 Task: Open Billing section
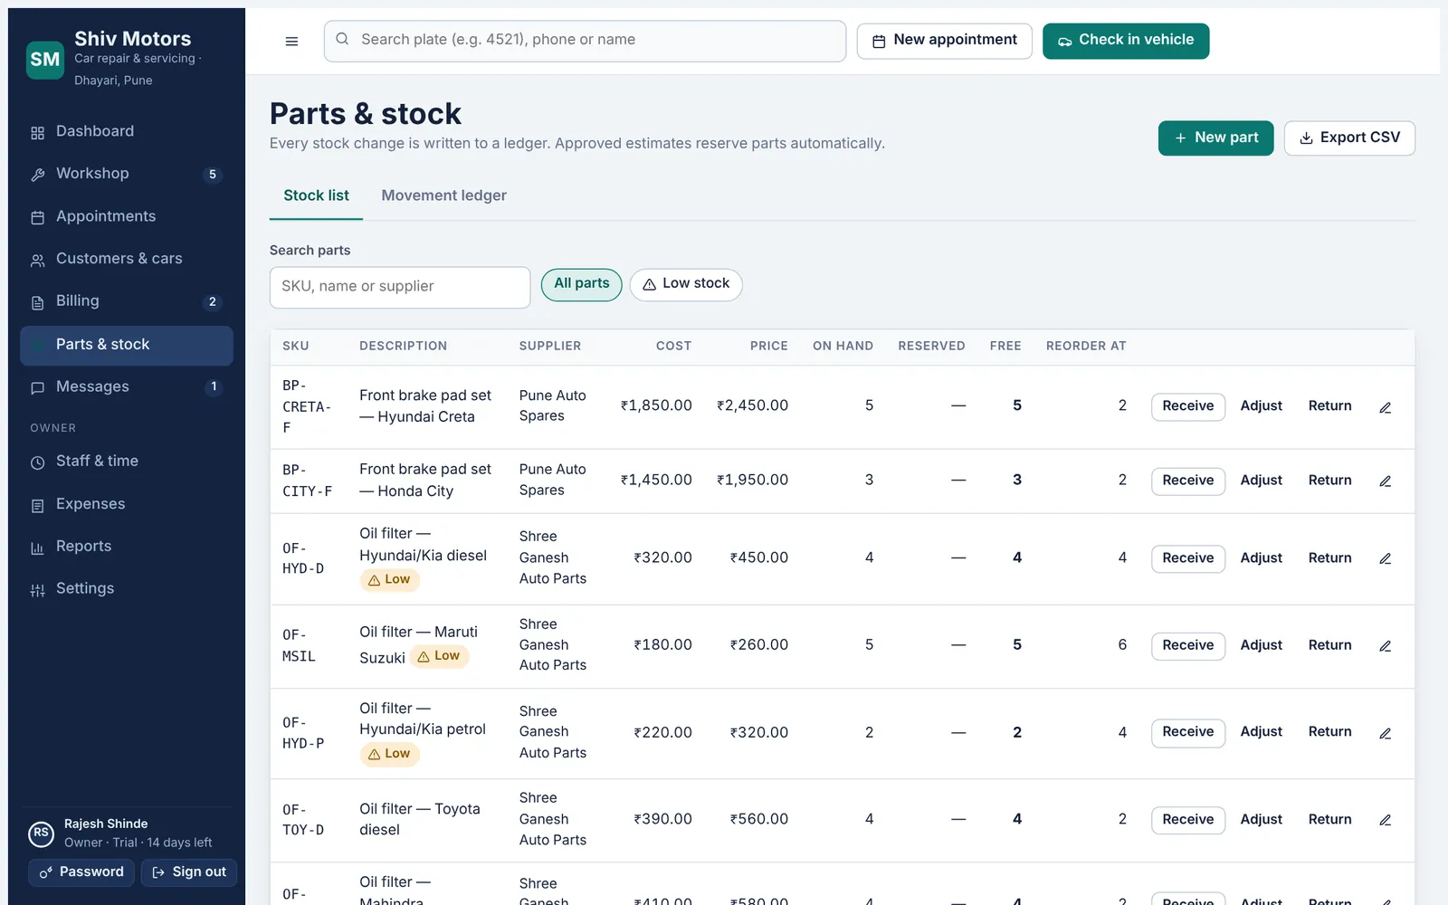(x=127, y=301)
